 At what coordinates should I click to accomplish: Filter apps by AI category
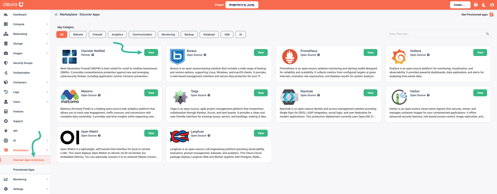pos(240,34)
